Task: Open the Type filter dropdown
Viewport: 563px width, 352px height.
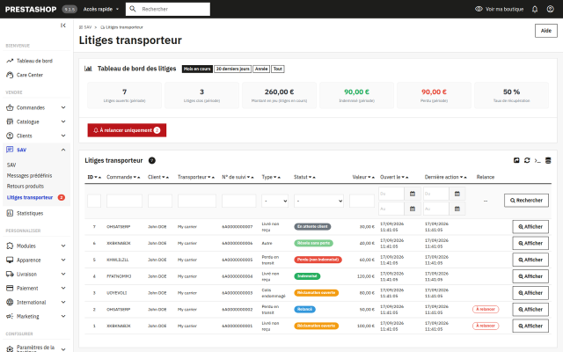Action: click(x=274, y=201)
